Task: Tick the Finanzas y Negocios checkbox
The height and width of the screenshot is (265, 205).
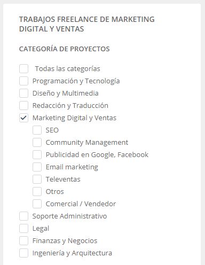Action: [23, 241]
